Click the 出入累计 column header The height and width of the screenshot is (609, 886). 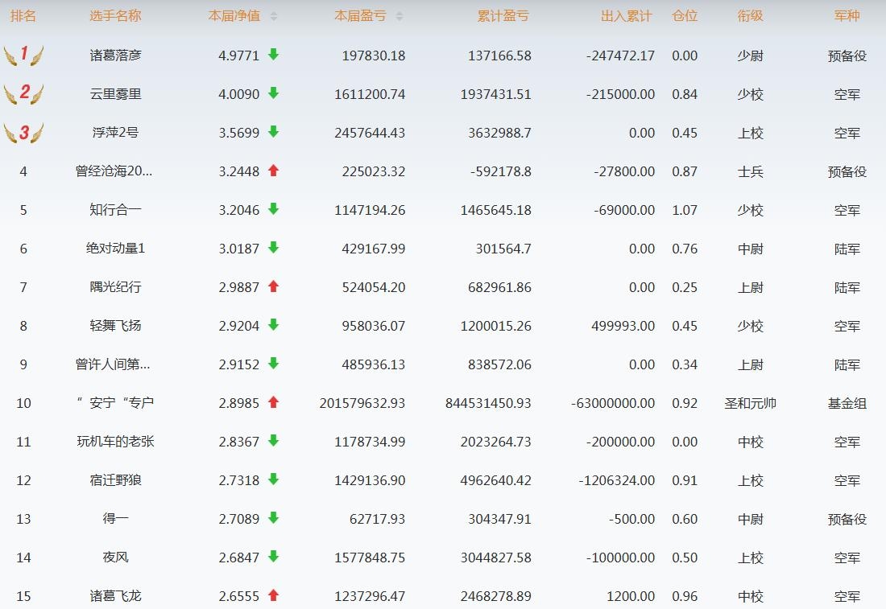pyautogui.click(x=627, y=16)
